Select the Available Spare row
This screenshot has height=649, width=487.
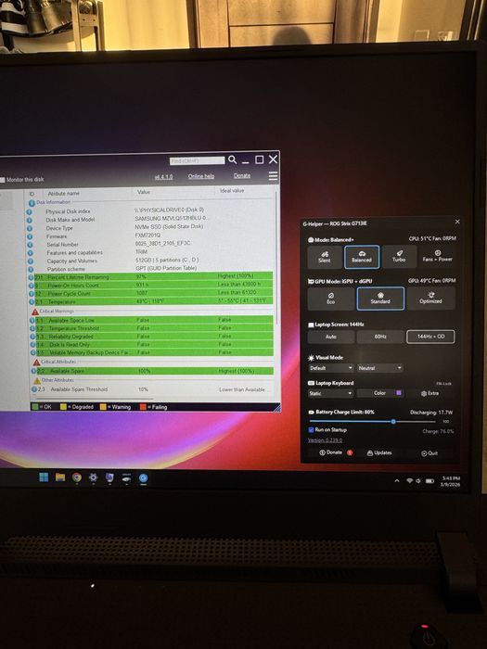tap(154, 371)
